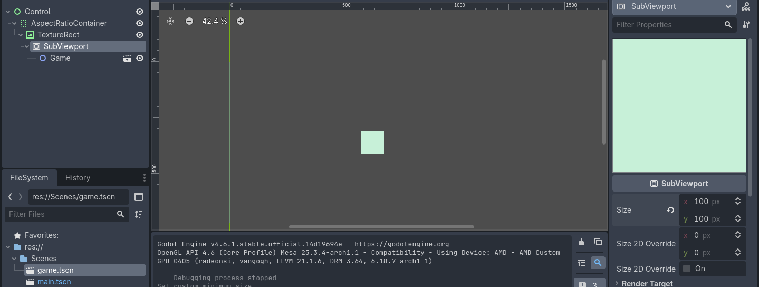Hide the TextureRect node visibility
Image resolution: width=759 pixels, height=287 pixels.
coord(140,35)
